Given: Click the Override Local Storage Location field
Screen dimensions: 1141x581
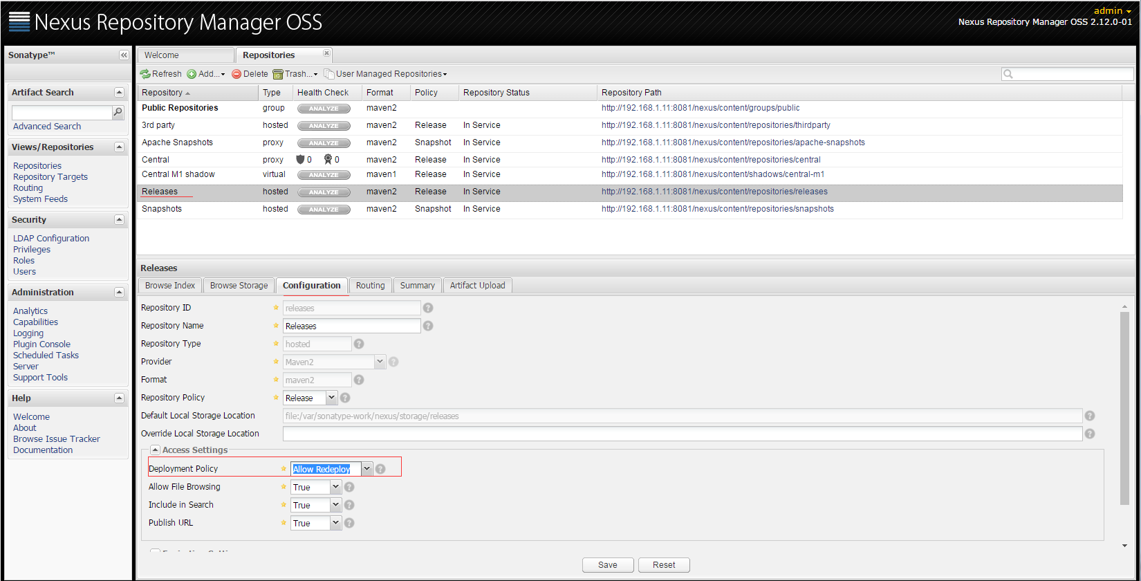Looking at the screenshot, I should [683, 434].
